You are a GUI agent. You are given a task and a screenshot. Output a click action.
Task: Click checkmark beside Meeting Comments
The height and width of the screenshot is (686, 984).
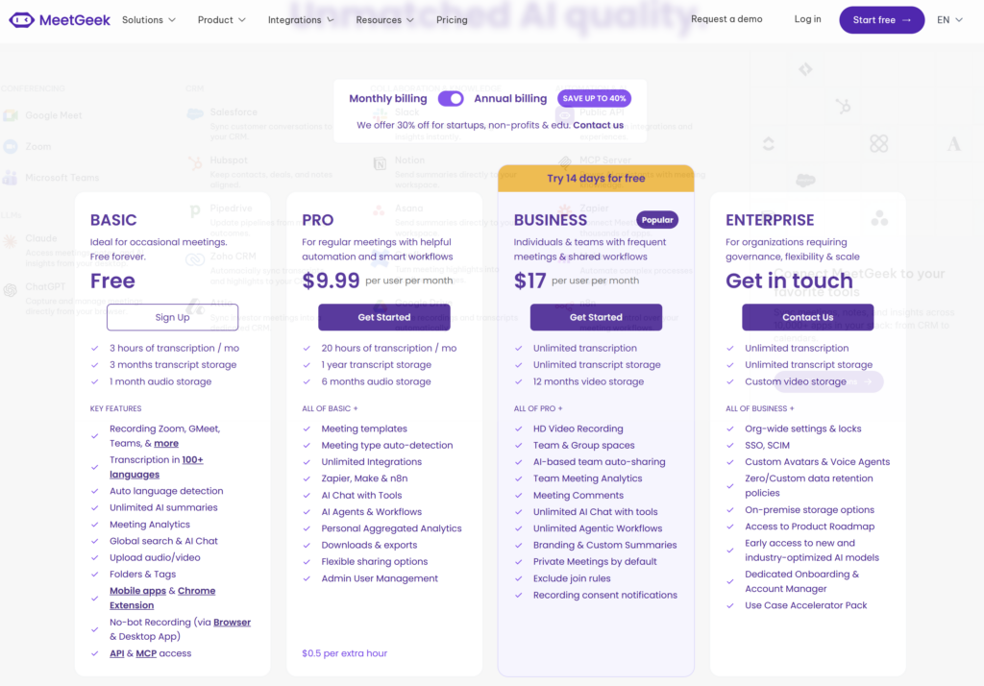click(x=518, y=495)
